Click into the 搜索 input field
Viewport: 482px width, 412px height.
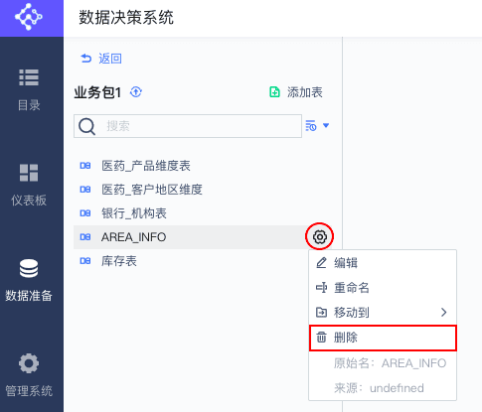tap(188, 126)
